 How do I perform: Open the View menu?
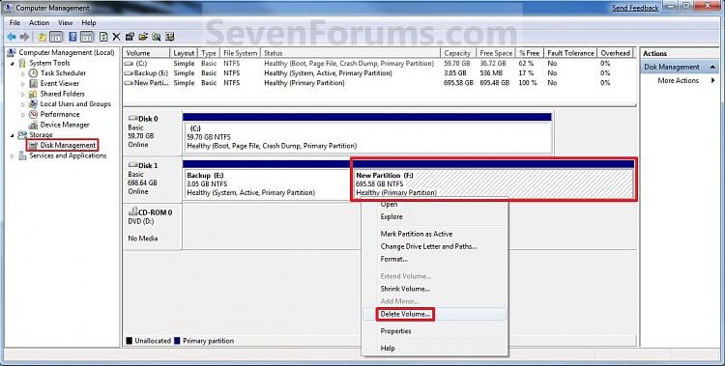point(65,22)
